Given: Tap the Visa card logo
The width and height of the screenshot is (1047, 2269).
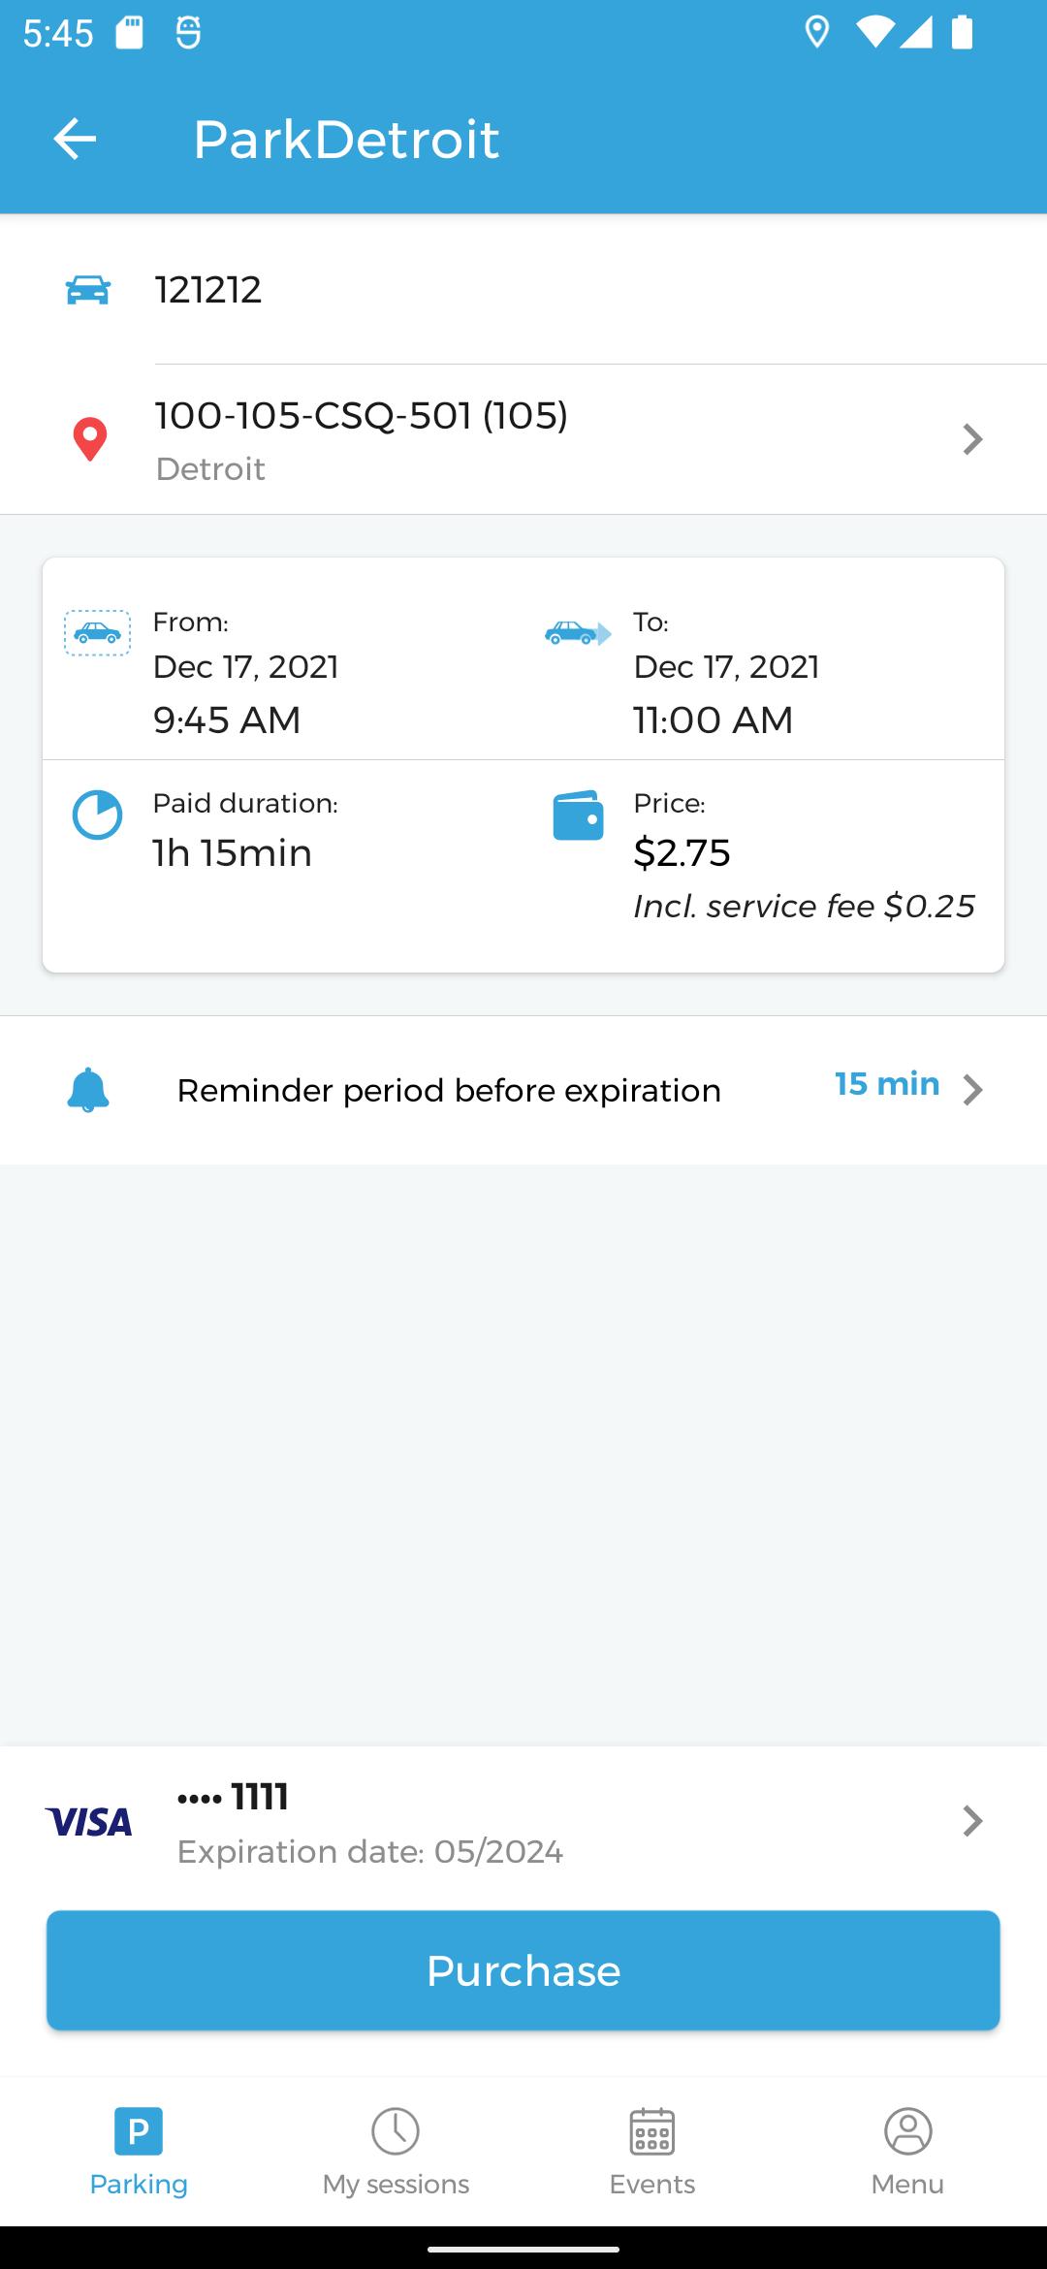Looking at the screenshot, I should (88, 1822).
